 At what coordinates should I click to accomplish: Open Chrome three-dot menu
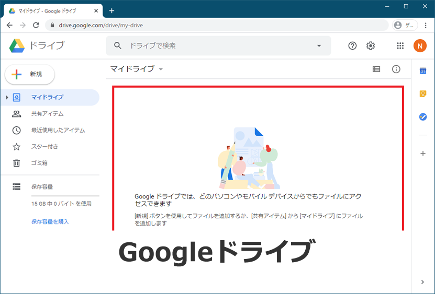(x=426, y=25)
